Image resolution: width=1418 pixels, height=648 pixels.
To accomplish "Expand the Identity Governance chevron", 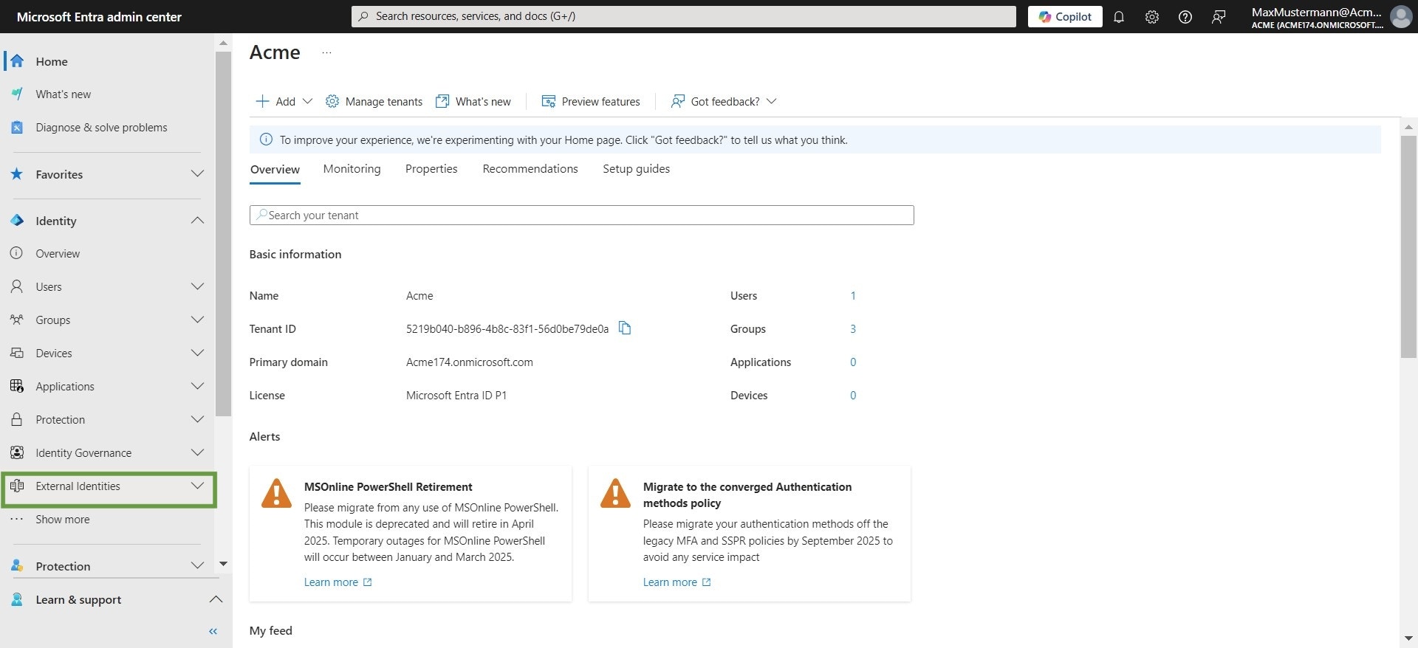I will point(197,452).
